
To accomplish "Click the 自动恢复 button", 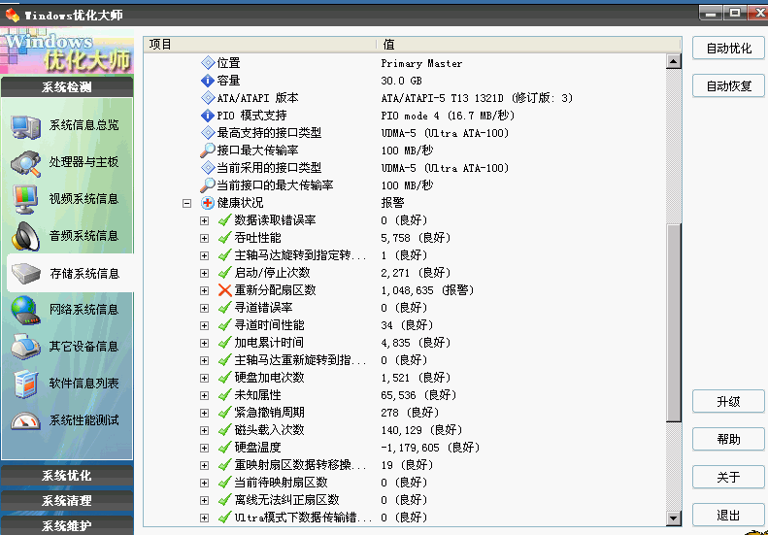I will [728, 86].
